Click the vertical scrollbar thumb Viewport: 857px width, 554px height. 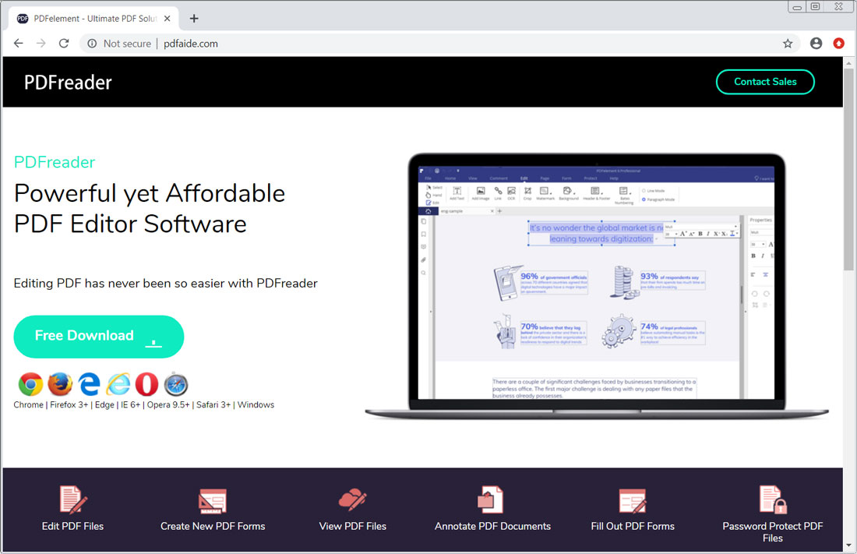(848, 169)
